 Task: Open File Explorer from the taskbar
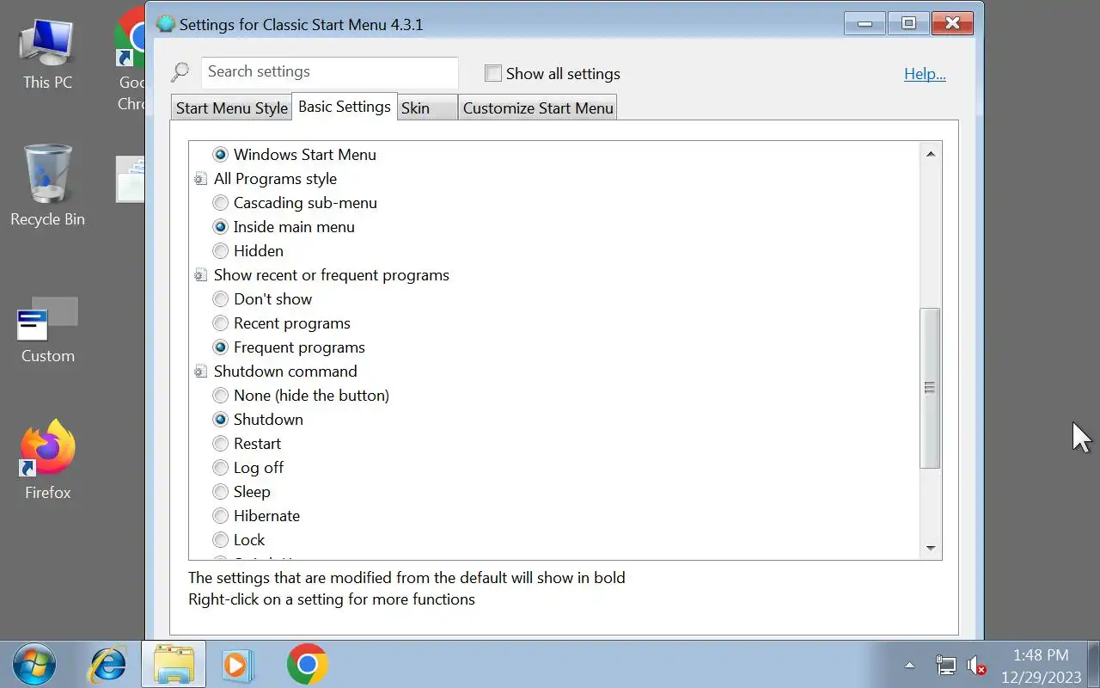point(174,665)
